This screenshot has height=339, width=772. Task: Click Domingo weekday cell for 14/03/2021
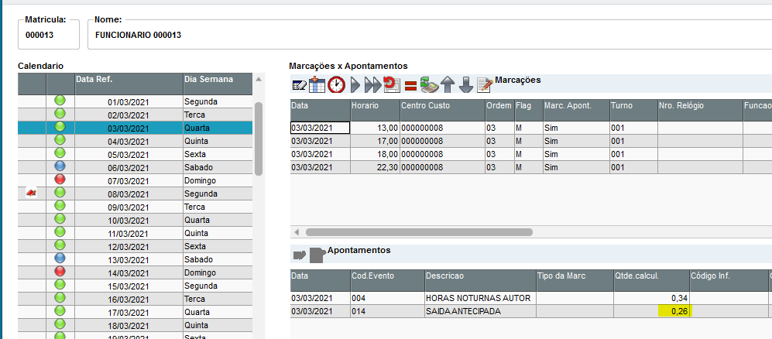pos(218,272)
